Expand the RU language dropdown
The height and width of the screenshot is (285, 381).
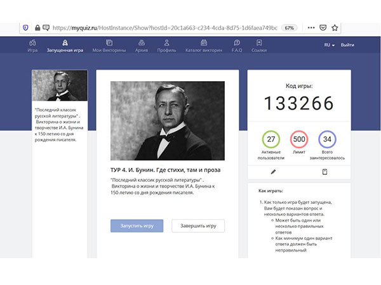329,45
